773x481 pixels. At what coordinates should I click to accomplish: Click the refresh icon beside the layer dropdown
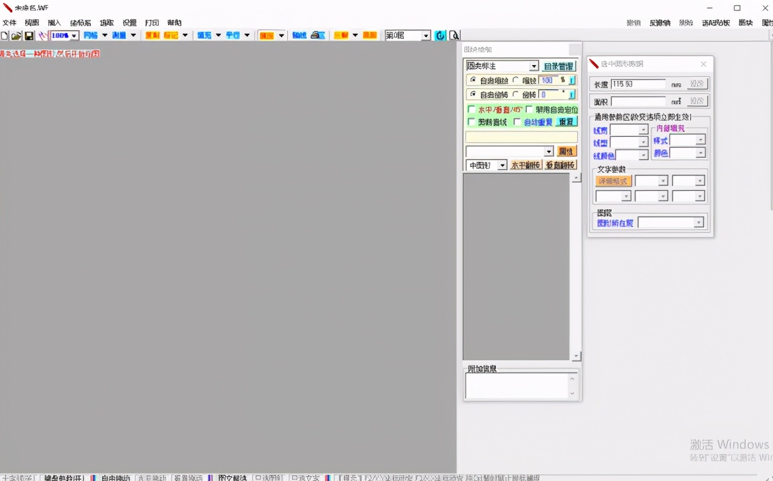[440, 36]
